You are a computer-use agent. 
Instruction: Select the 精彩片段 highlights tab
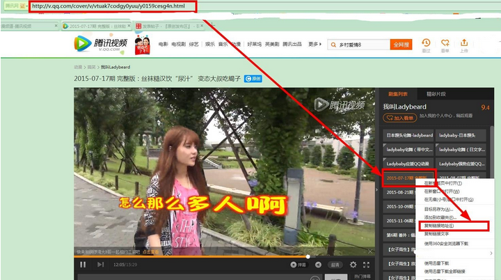tap(436, 94)
